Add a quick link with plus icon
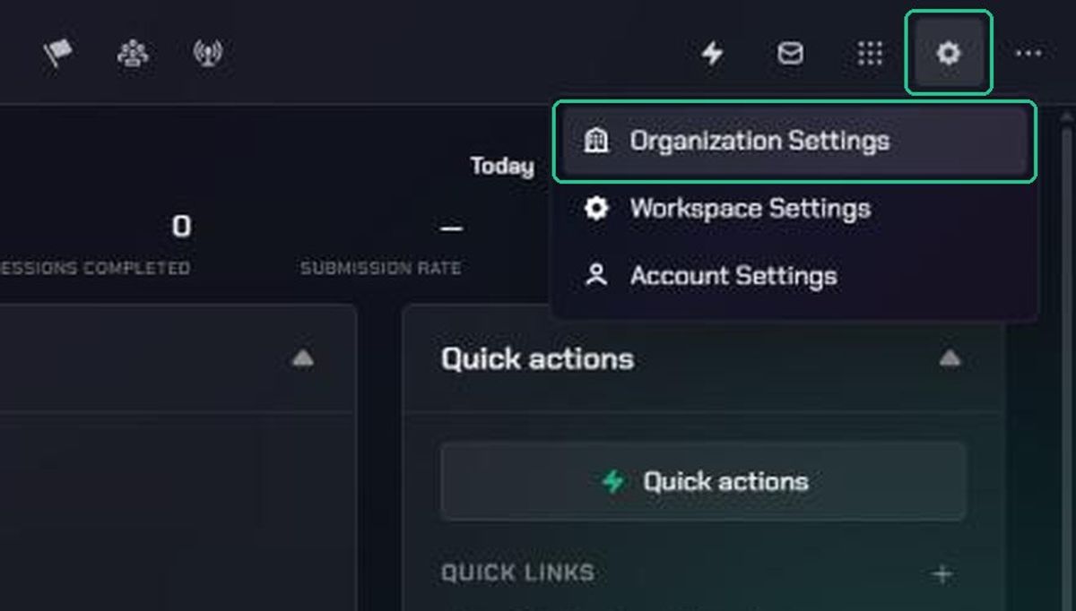Image resolution: width=1076 pixels, height=611 pixels. [x=941, y=574]
